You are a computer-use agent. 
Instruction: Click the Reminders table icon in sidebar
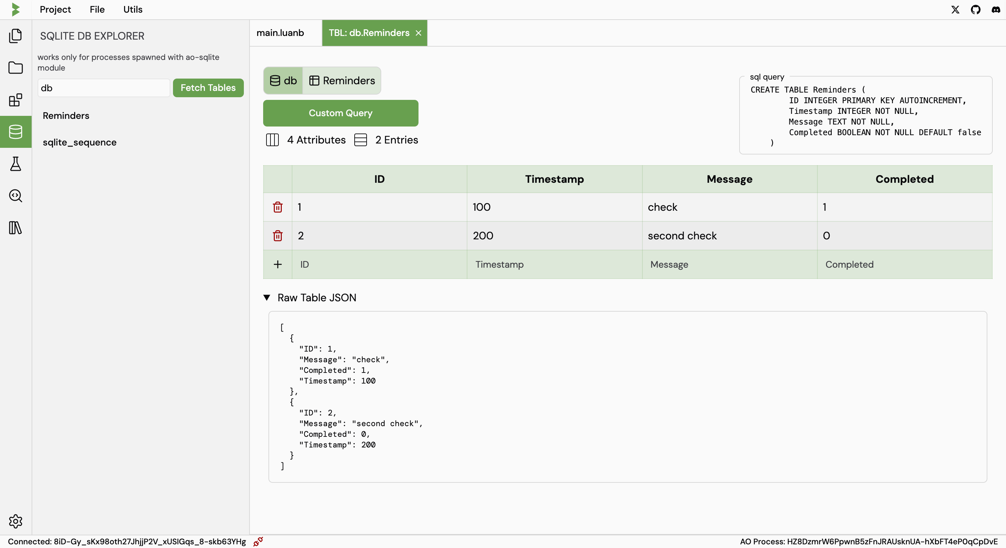(66, 116)
